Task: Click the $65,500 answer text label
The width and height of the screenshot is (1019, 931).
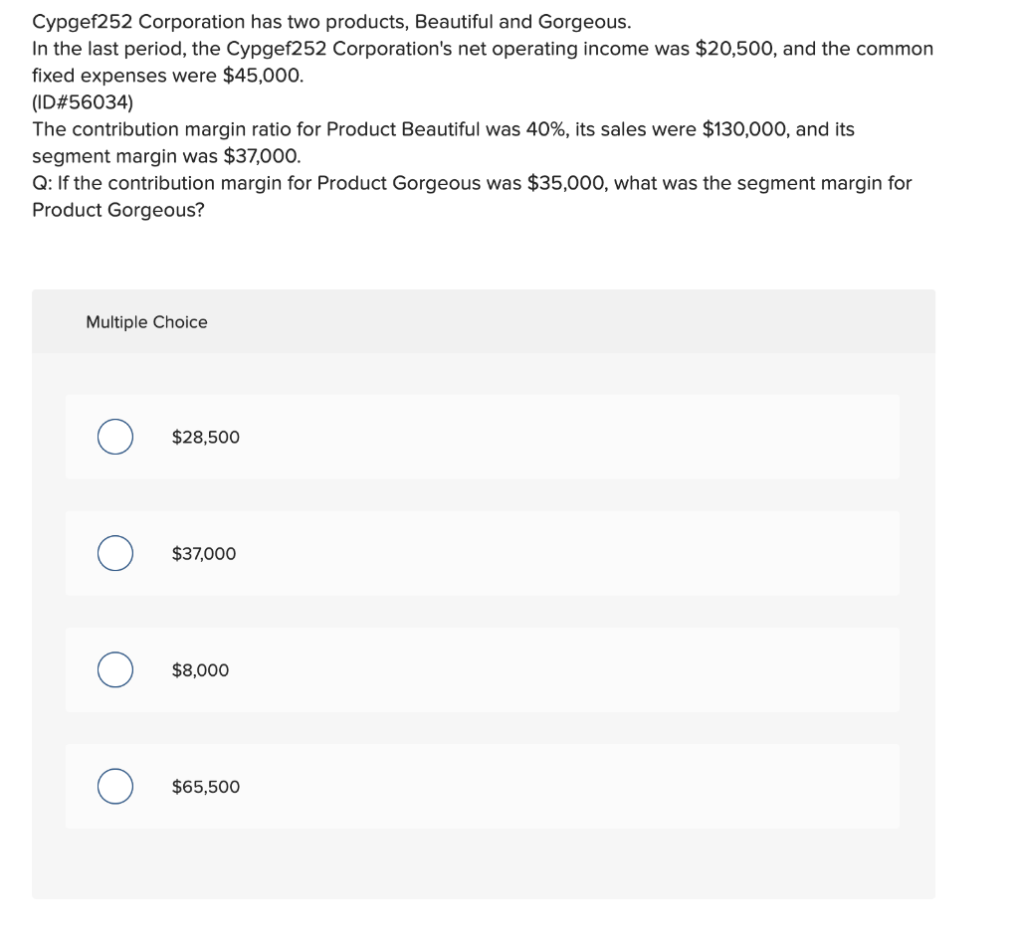Action: [x=205, y=787]
